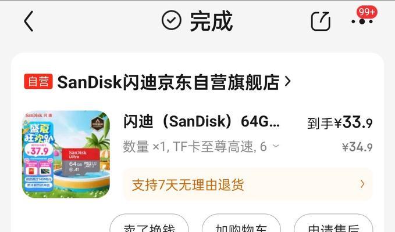
Task: Open the share icon at top right
Action: tap(321, 21)
